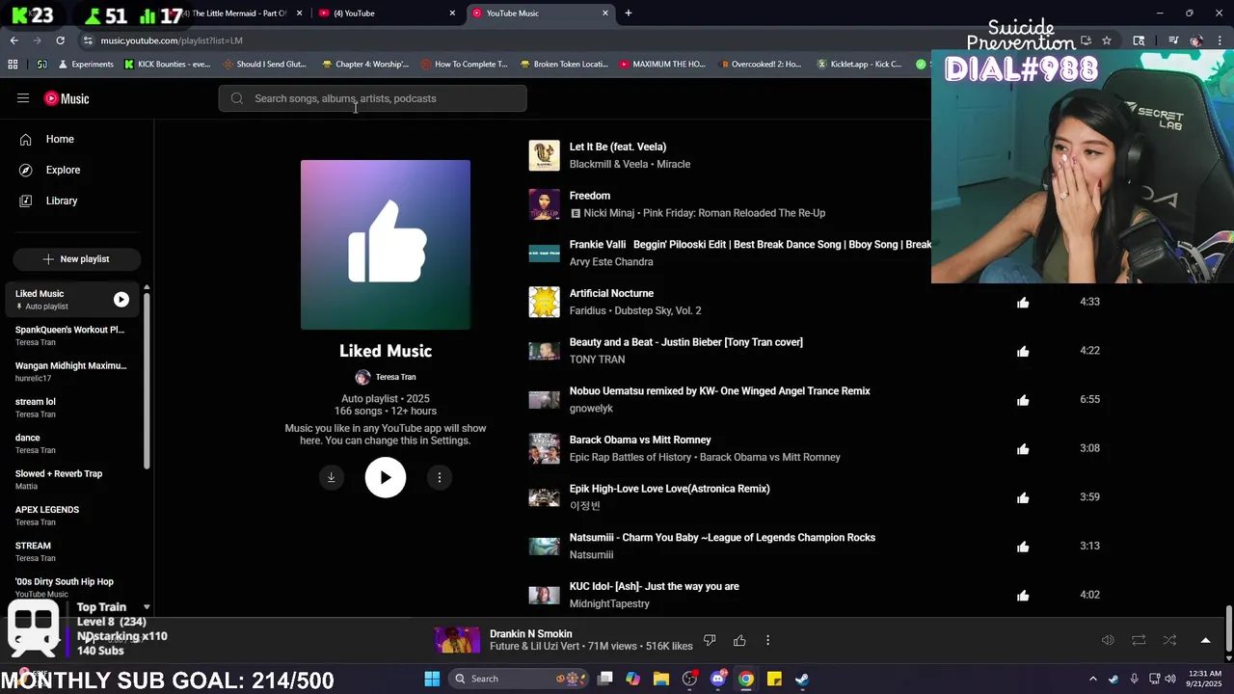Toggle shuffle in the player bar
1234x694 pixels.
pos(1169,640)
